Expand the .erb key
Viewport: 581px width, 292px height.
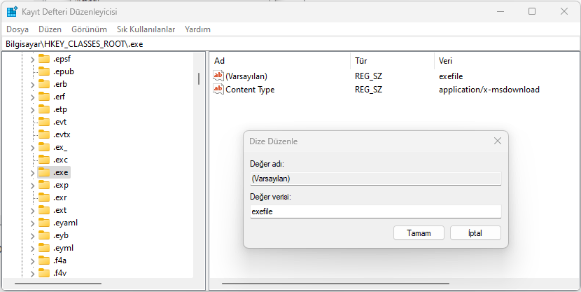click(x=32, y=85)
